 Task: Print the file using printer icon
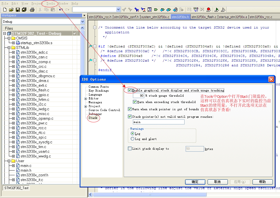click(32, 10)
